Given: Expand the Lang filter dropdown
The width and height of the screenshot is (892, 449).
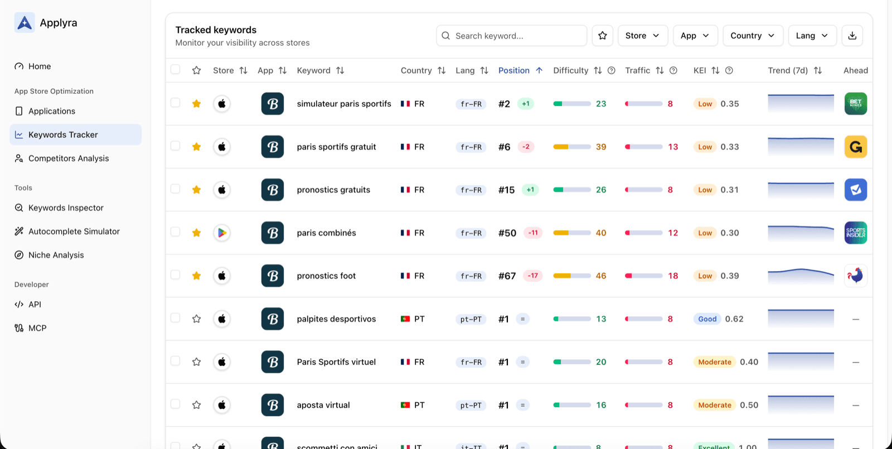Looking at the screenshot, I should 812,36.
